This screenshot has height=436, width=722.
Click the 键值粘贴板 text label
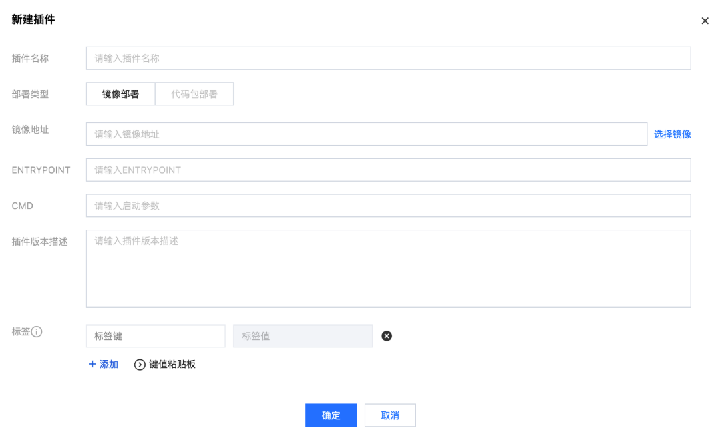point(172,364)
